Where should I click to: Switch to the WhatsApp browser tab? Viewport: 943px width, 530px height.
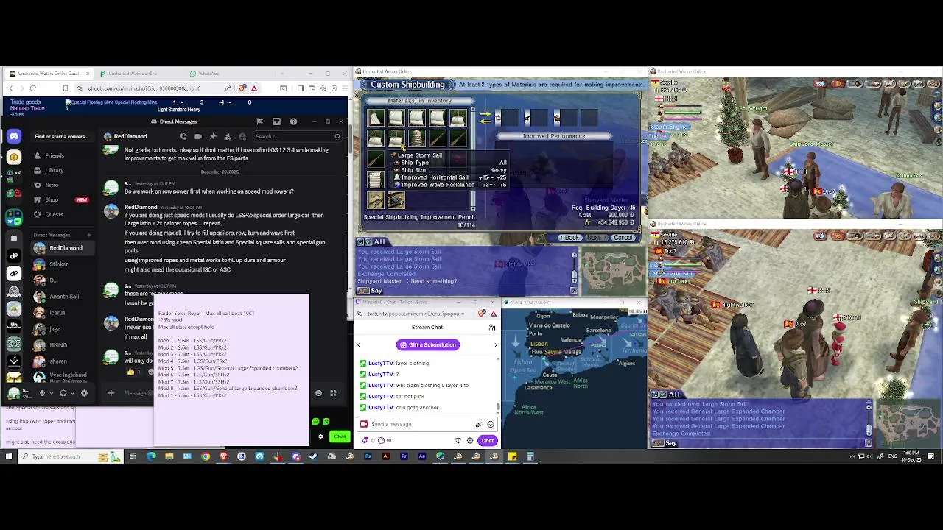[204, 74]
